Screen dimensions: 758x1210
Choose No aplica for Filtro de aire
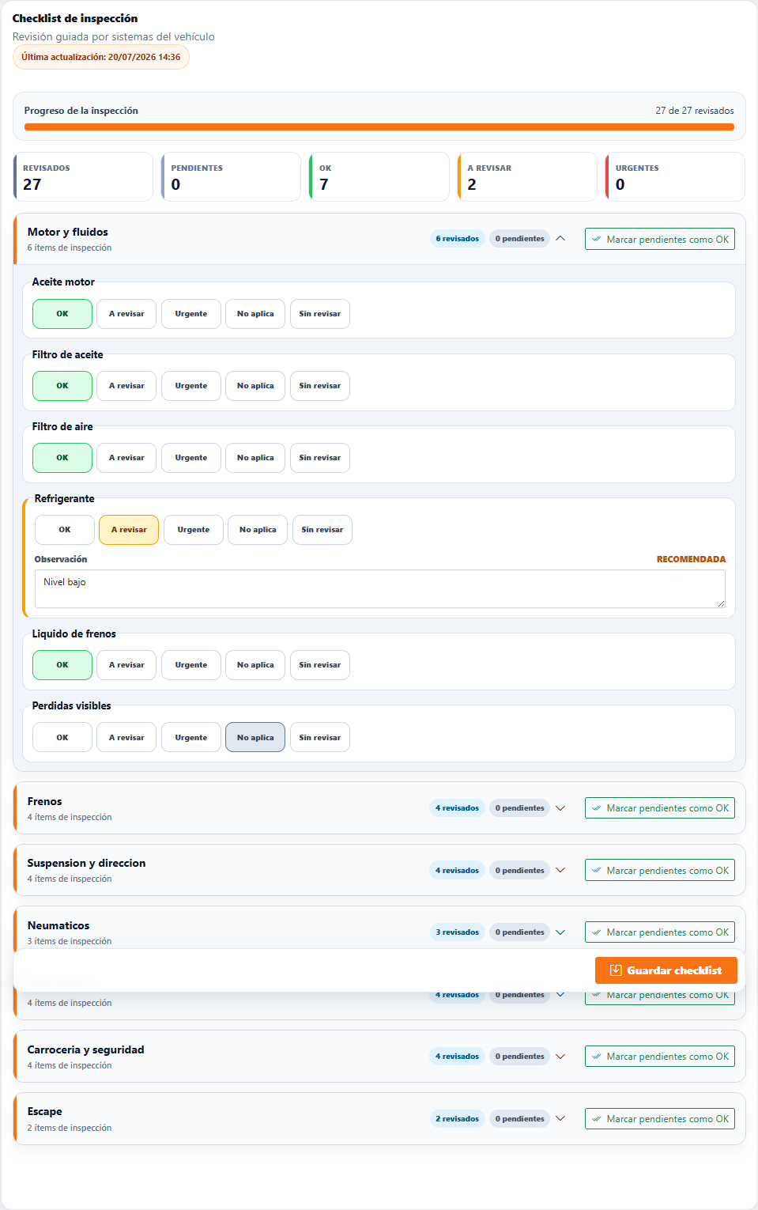click(255, 458)
